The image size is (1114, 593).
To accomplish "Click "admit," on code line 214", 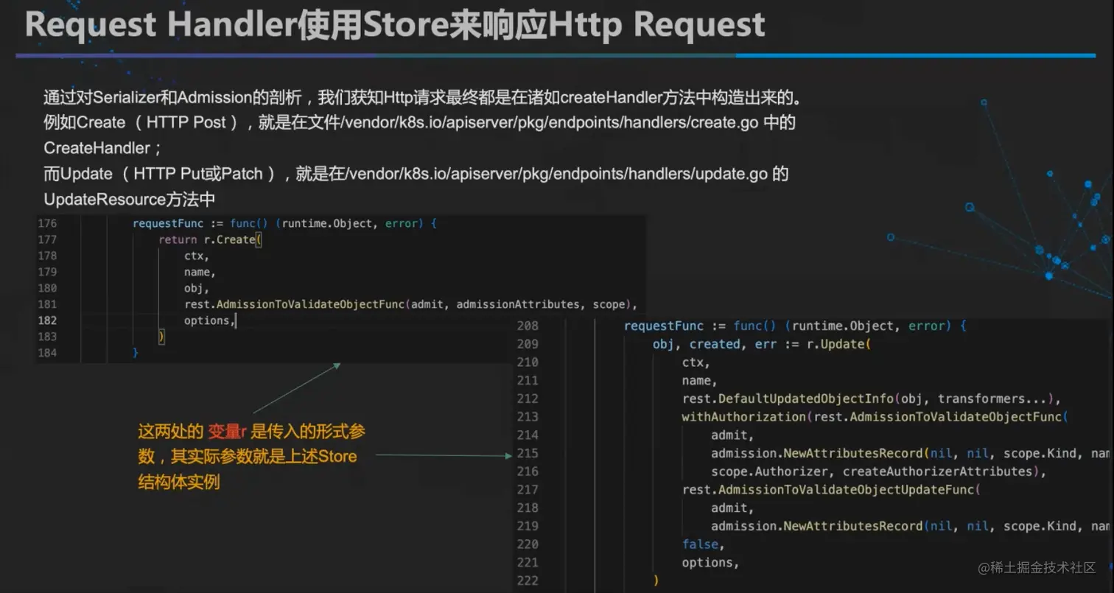I will (x=732, y=435).
